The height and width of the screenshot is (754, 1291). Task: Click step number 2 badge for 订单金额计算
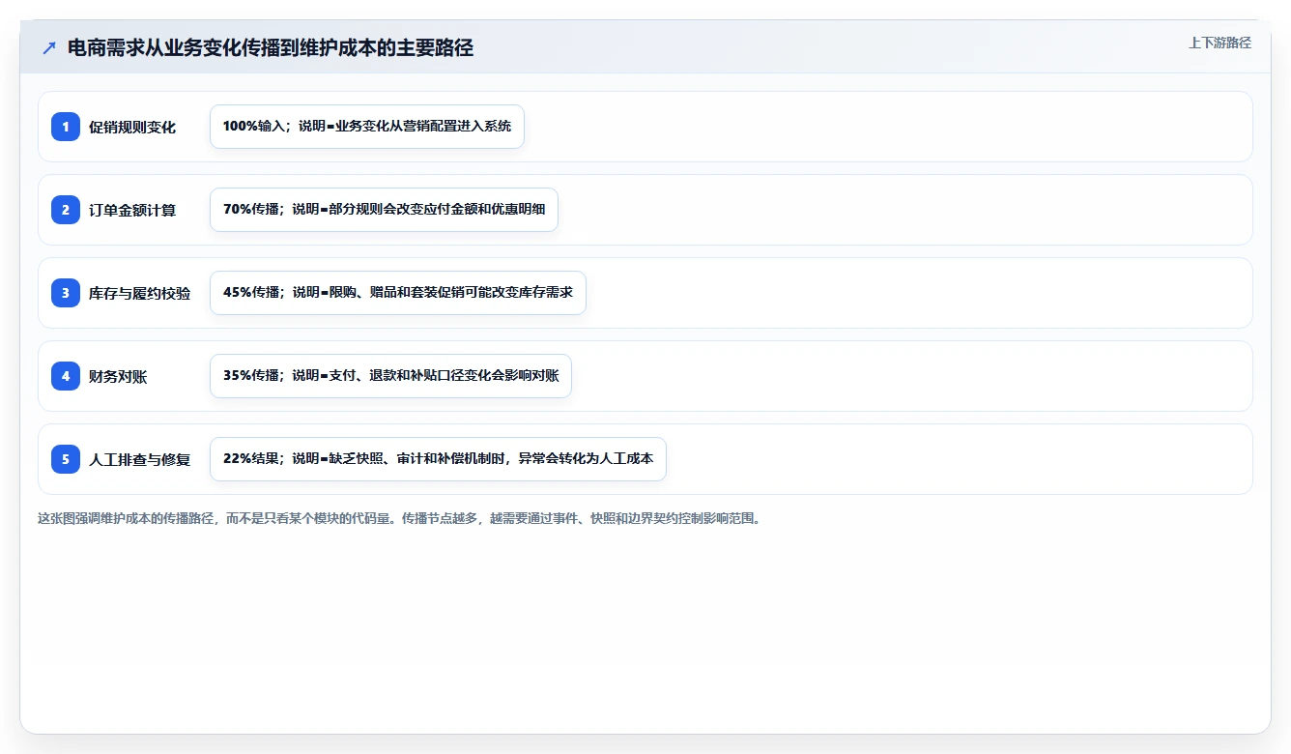click(66, 209)
